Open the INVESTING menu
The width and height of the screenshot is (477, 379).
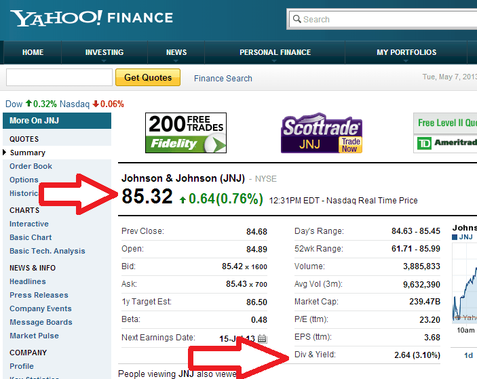(x=104, y=52)
